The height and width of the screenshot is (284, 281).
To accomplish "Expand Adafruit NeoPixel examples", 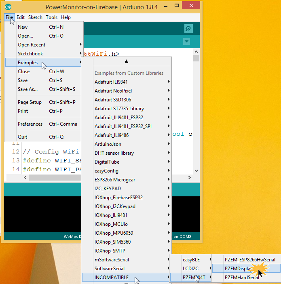I will (127, 91).
